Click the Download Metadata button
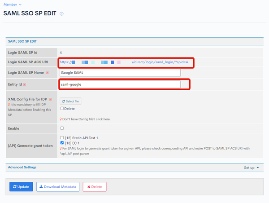The width and height of the screenshot is (269, 203). coord(58,187)
